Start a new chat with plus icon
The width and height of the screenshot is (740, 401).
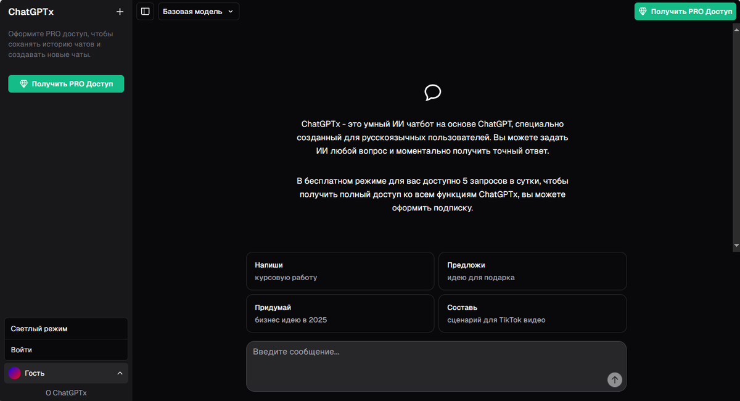pos(120,11)
